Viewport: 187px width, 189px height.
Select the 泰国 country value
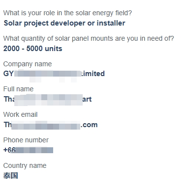[11, 176]
